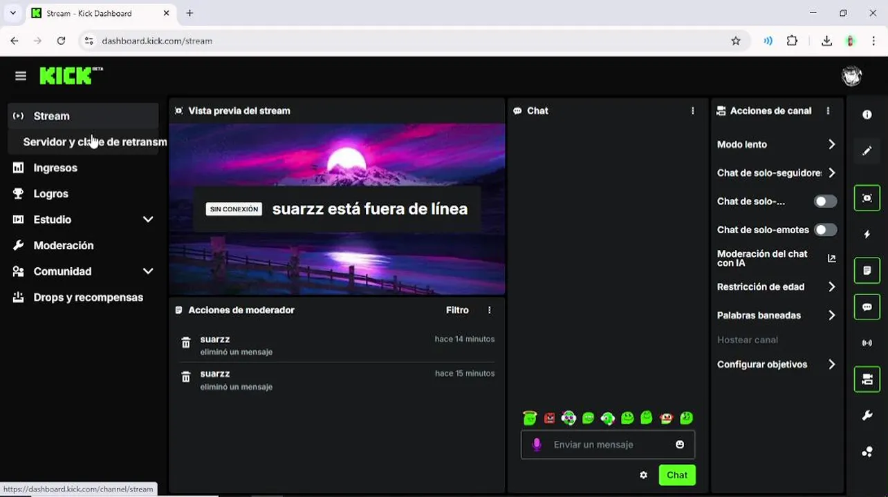Viewport: 888px width, 497px height.
Task: Open Servidor y clave de retransmisión submenu item
Action: [88, 142]
